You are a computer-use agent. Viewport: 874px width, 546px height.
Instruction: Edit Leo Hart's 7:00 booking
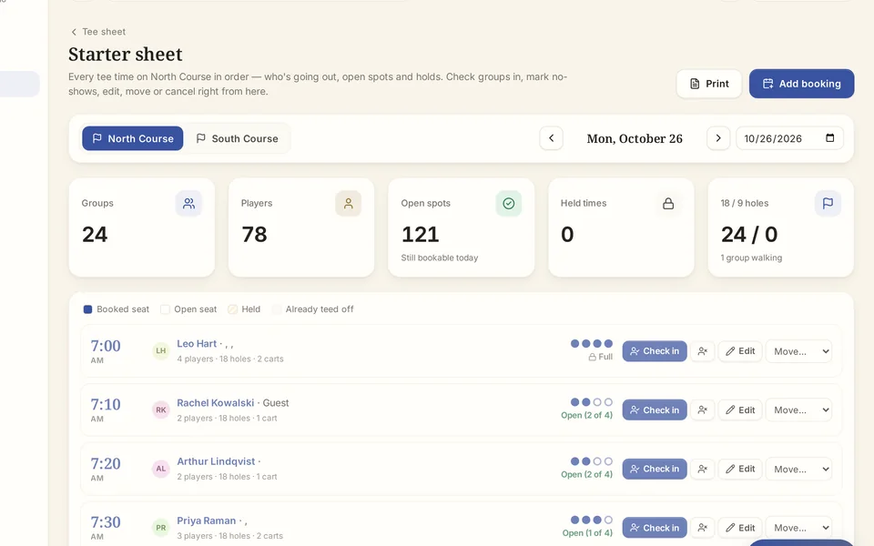click(x=739, y=351)
